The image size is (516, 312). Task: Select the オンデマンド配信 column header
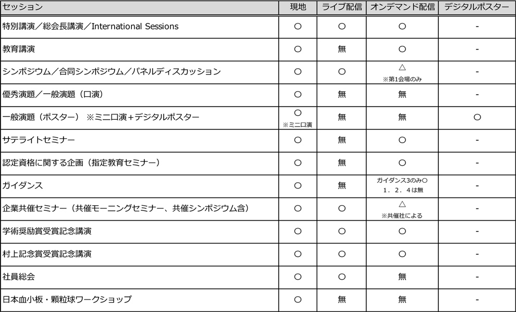click(x=402, y=7)
